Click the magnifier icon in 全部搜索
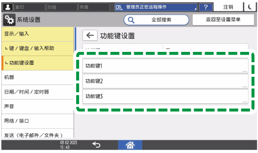The image size is (258, 153). pyautogui.click(x=131, y=20)
